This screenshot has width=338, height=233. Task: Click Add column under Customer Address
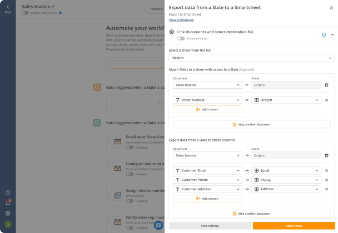coord(207,199)
